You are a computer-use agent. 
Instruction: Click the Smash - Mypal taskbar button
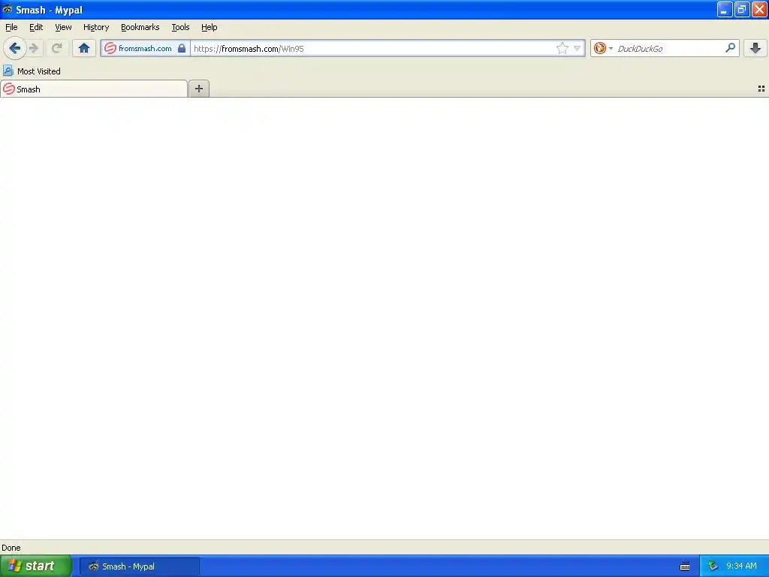pos(139,566)
